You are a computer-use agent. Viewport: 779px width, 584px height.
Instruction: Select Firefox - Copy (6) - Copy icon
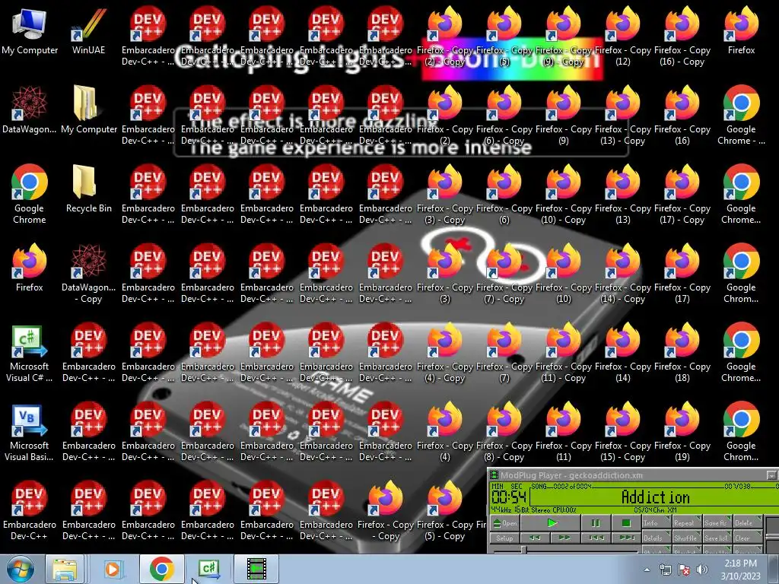[504, 116]
